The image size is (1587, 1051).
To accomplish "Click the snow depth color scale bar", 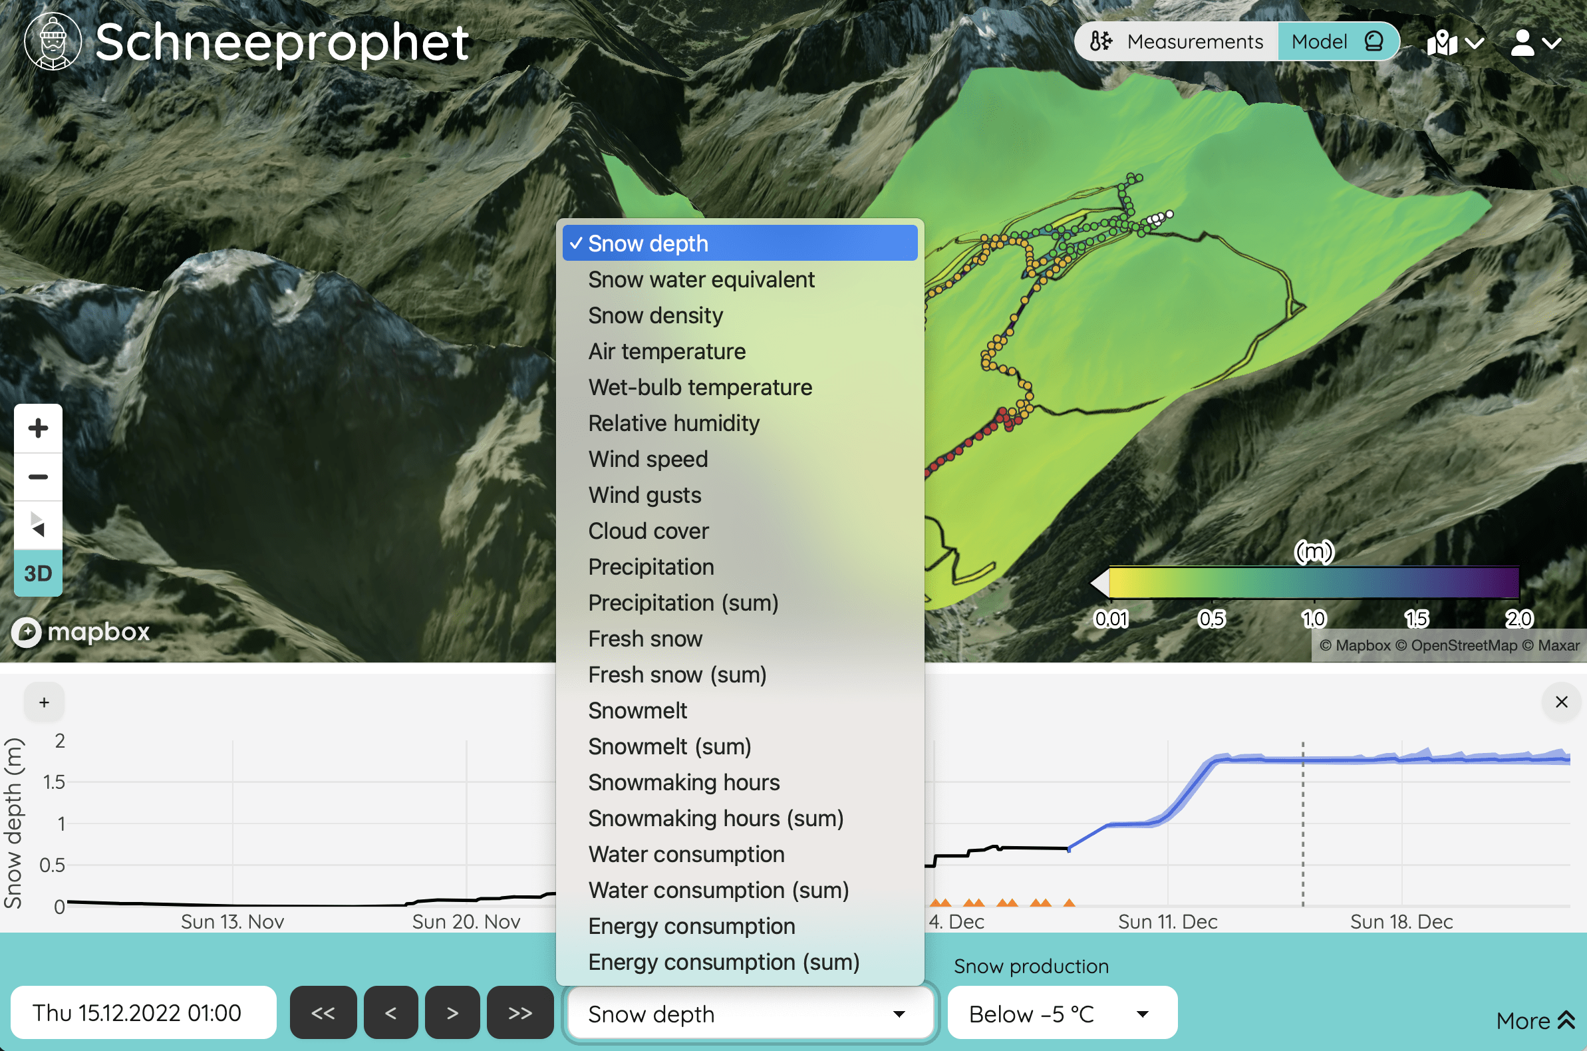I will click(1314, 582).
